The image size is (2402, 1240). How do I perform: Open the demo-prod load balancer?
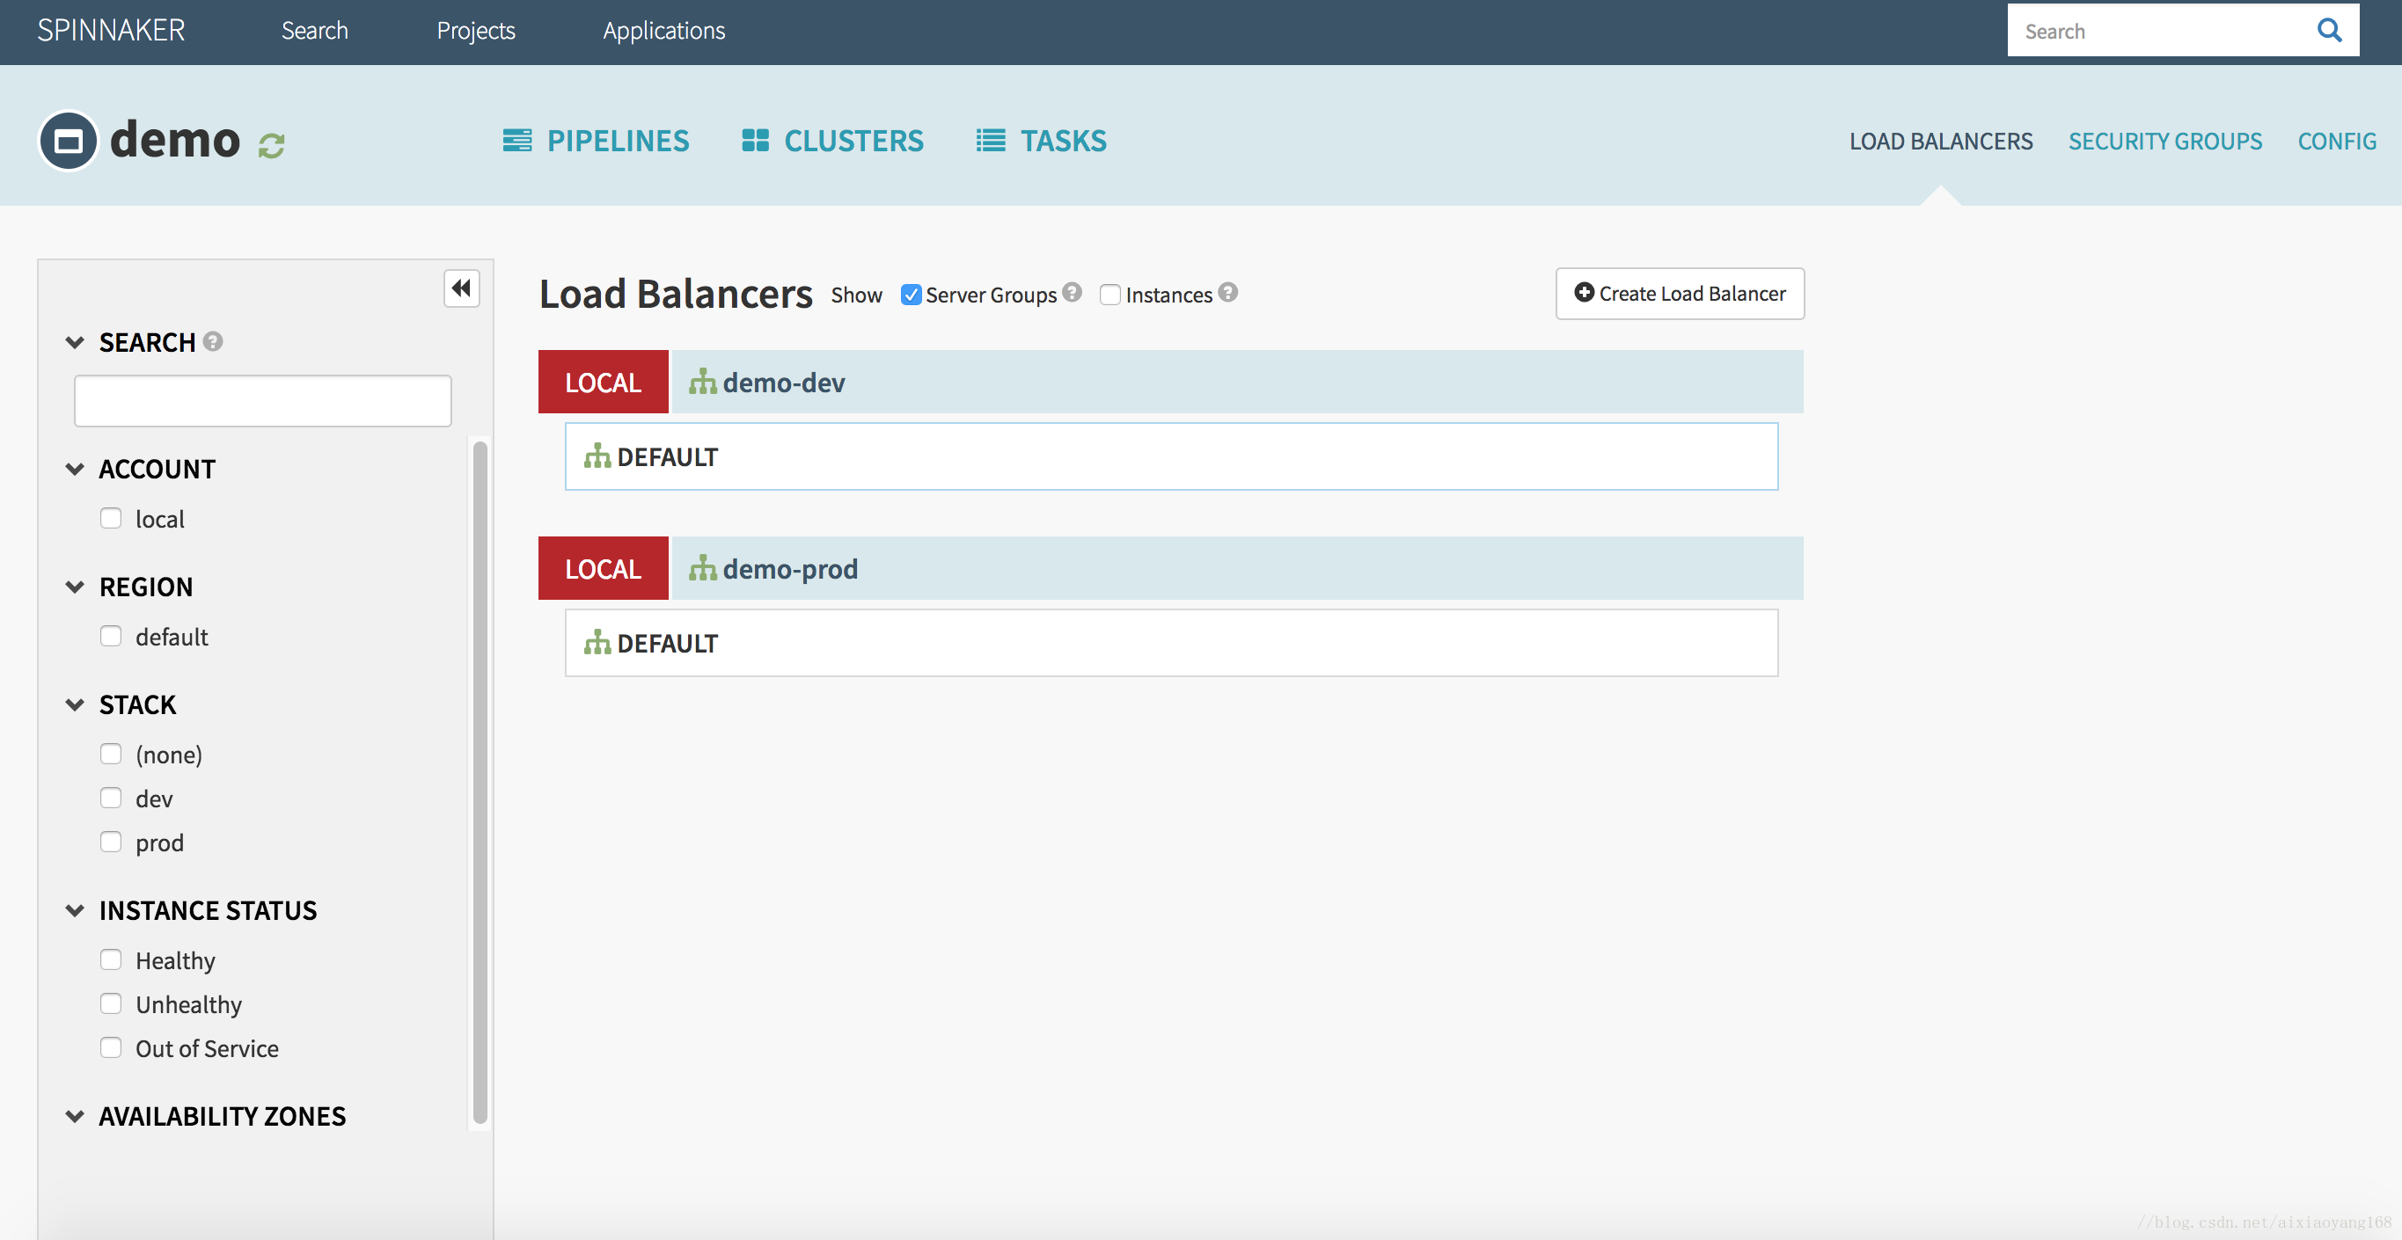(1237, 568)
